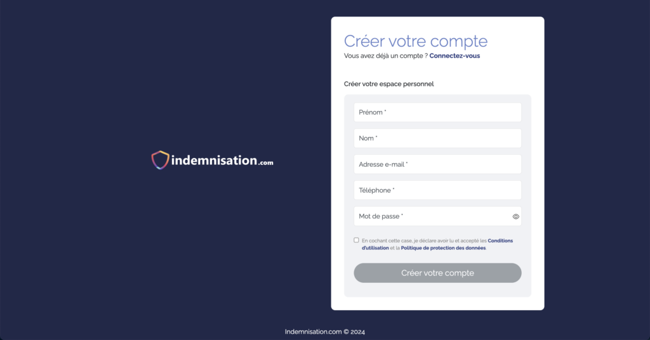Click into the Adresse e-mail field
The image size is (650, 340).
(437, 164)
